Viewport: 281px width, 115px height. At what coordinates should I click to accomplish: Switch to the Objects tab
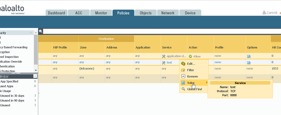(145, 13)
